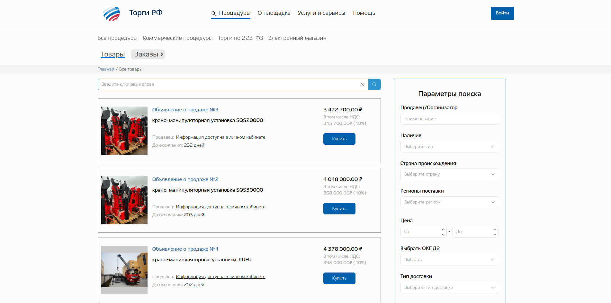Screen dimensions: 611x303
Task: Increase the price До value with up arrow
Action: click(x=495, y=229)
